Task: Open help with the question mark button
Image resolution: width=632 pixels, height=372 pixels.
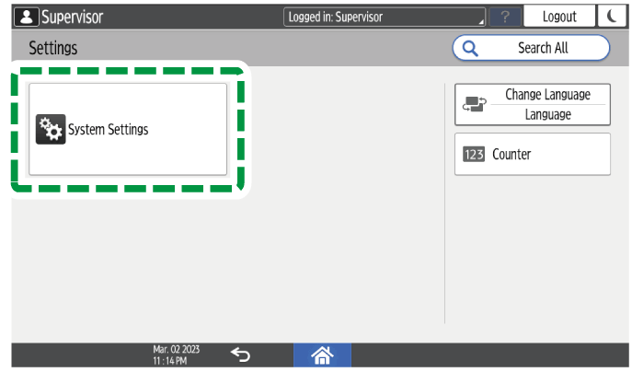Action: [x=506, y=17]
